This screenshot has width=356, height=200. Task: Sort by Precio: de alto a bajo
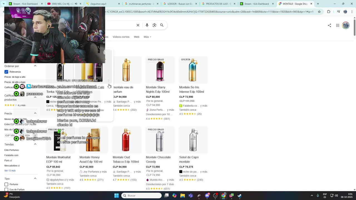15,82
